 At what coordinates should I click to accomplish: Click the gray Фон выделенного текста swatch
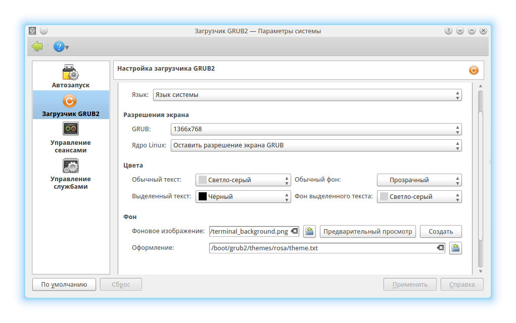click(x=384, y=196)
